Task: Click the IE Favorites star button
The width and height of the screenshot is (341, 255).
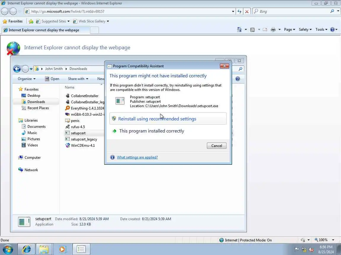Action: coord(13,21)
